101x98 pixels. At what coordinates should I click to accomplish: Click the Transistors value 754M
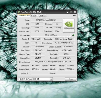click(57, 31)
